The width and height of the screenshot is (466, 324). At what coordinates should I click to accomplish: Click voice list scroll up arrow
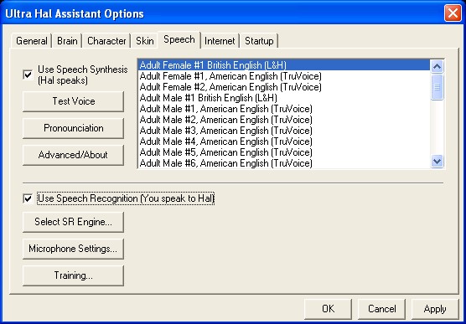tap(437, 66)
